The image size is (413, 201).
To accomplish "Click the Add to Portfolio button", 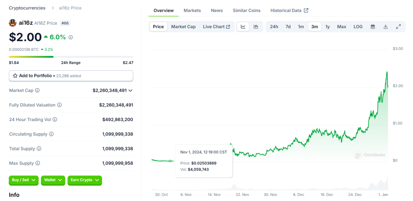I will coord(71,76).
